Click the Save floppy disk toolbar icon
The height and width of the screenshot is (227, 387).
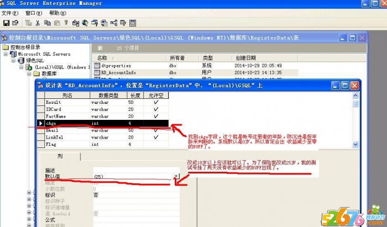6,23
